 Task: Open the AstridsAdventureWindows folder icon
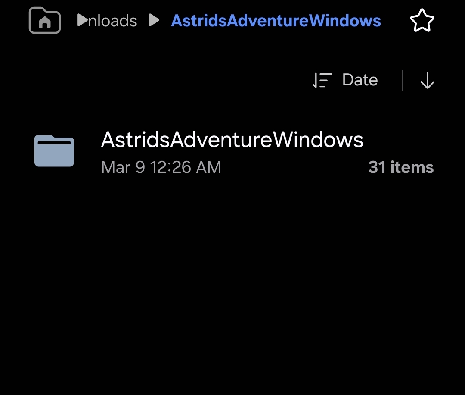point(54,151)
